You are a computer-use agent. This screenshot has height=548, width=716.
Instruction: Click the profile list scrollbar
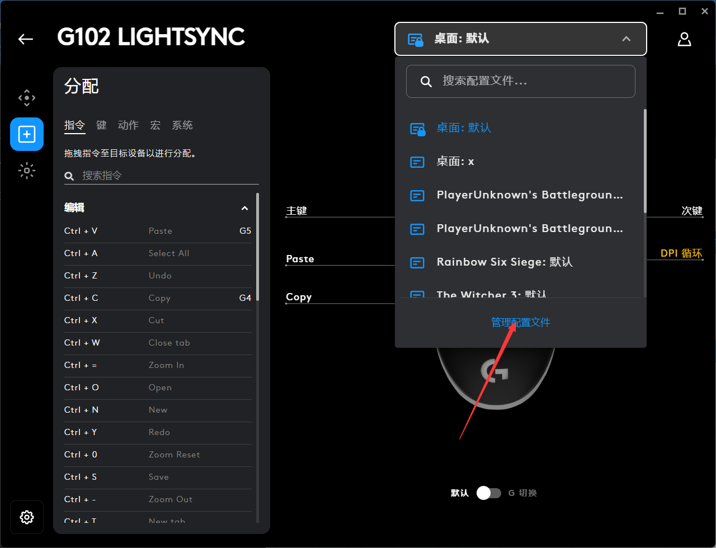click(x=644, y=162)
